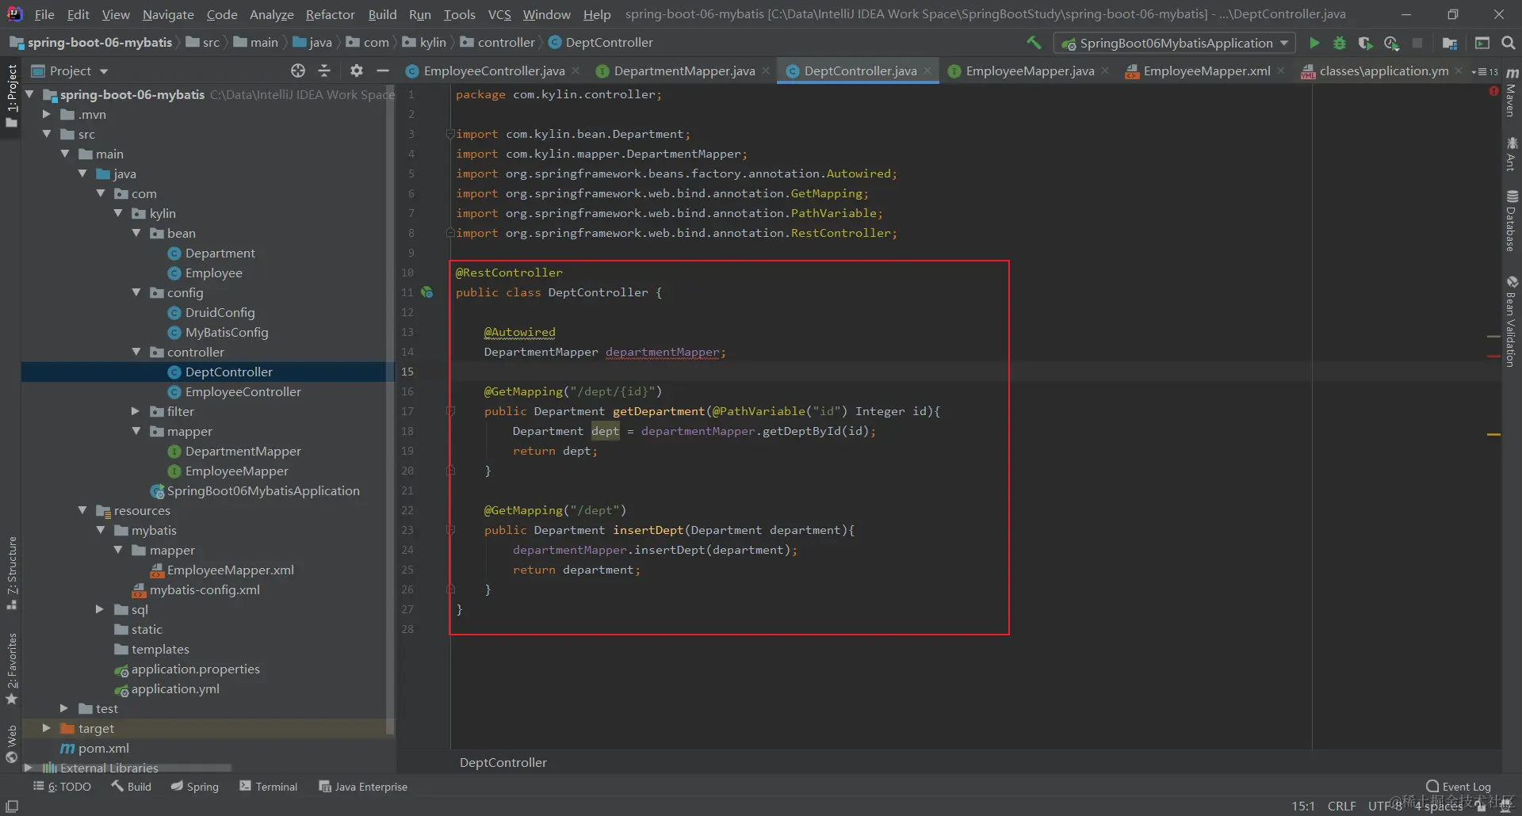
Task: Click the CRLF line separator in status bar
Action: pos(1341,806)
